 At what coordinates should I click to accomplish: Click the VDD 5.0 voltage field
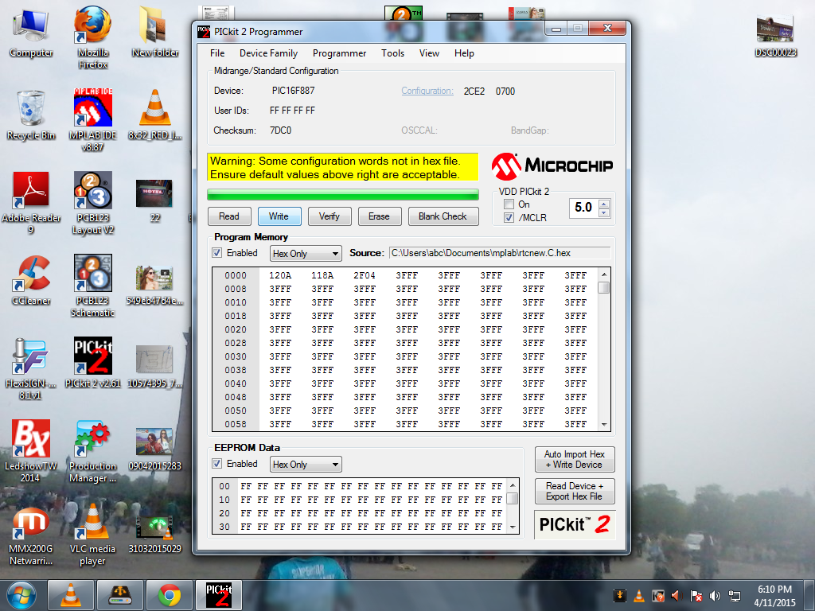coord(584,208)
